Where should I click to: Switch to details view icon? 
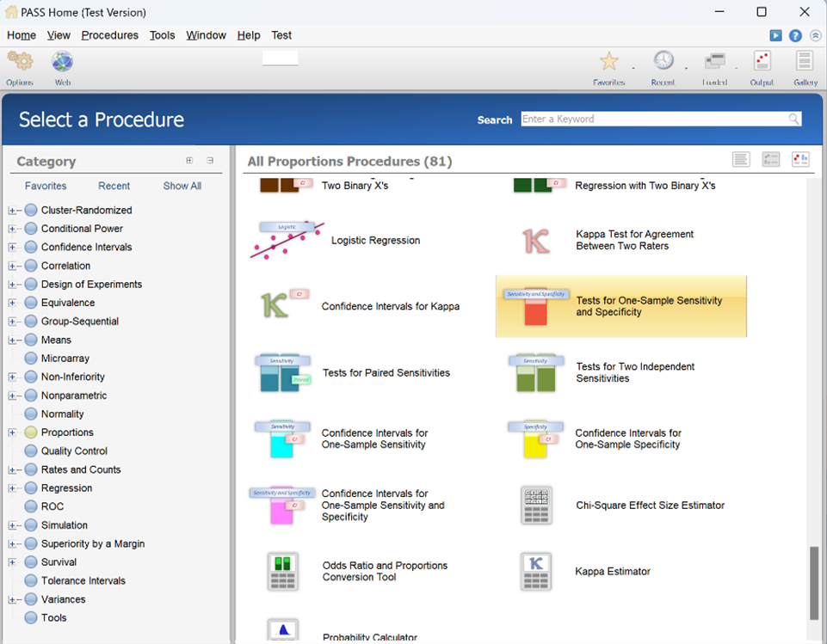coord(770,159)
